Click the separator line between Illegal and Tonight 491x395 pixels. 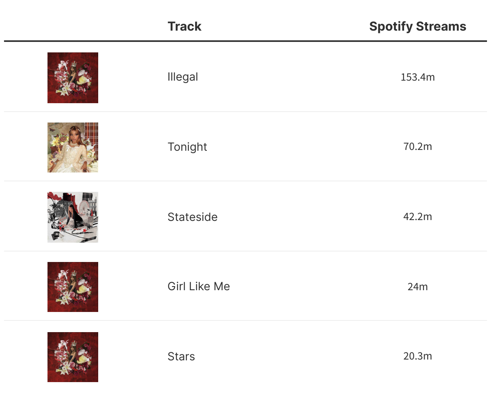pyautogui.click(x=245, y=112)
